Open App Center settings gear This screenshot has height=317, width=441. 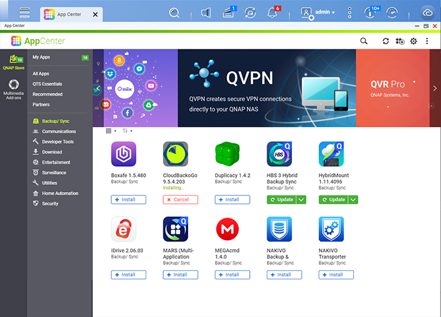[414, 41]
